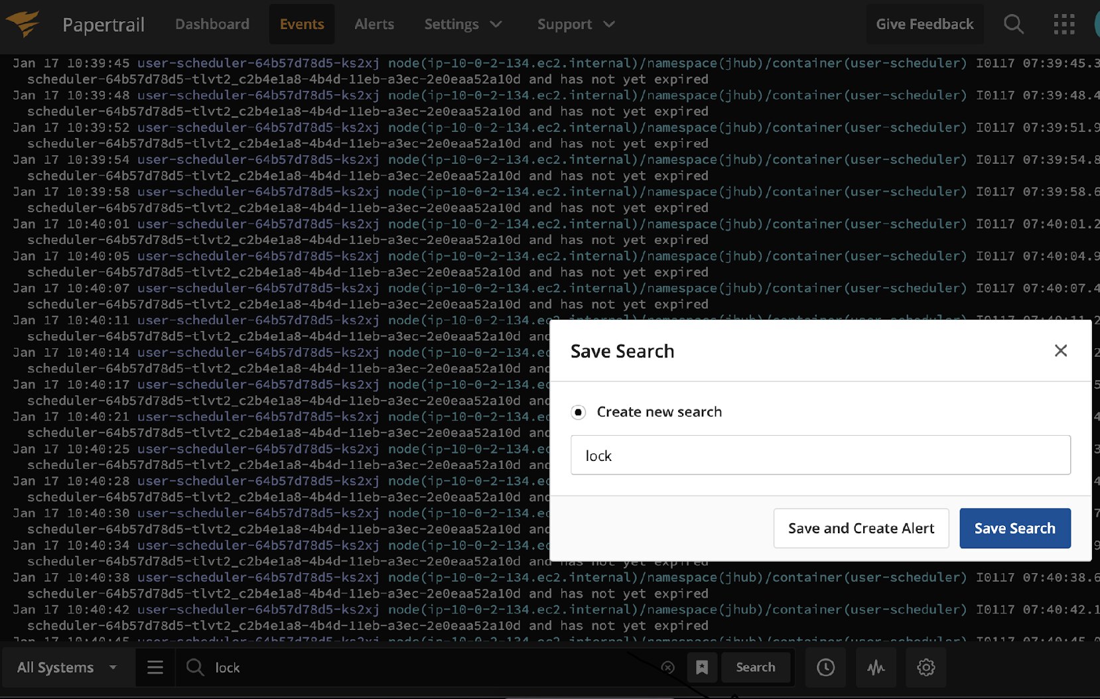Go to the Dashboard

click(x=212, y=24)
